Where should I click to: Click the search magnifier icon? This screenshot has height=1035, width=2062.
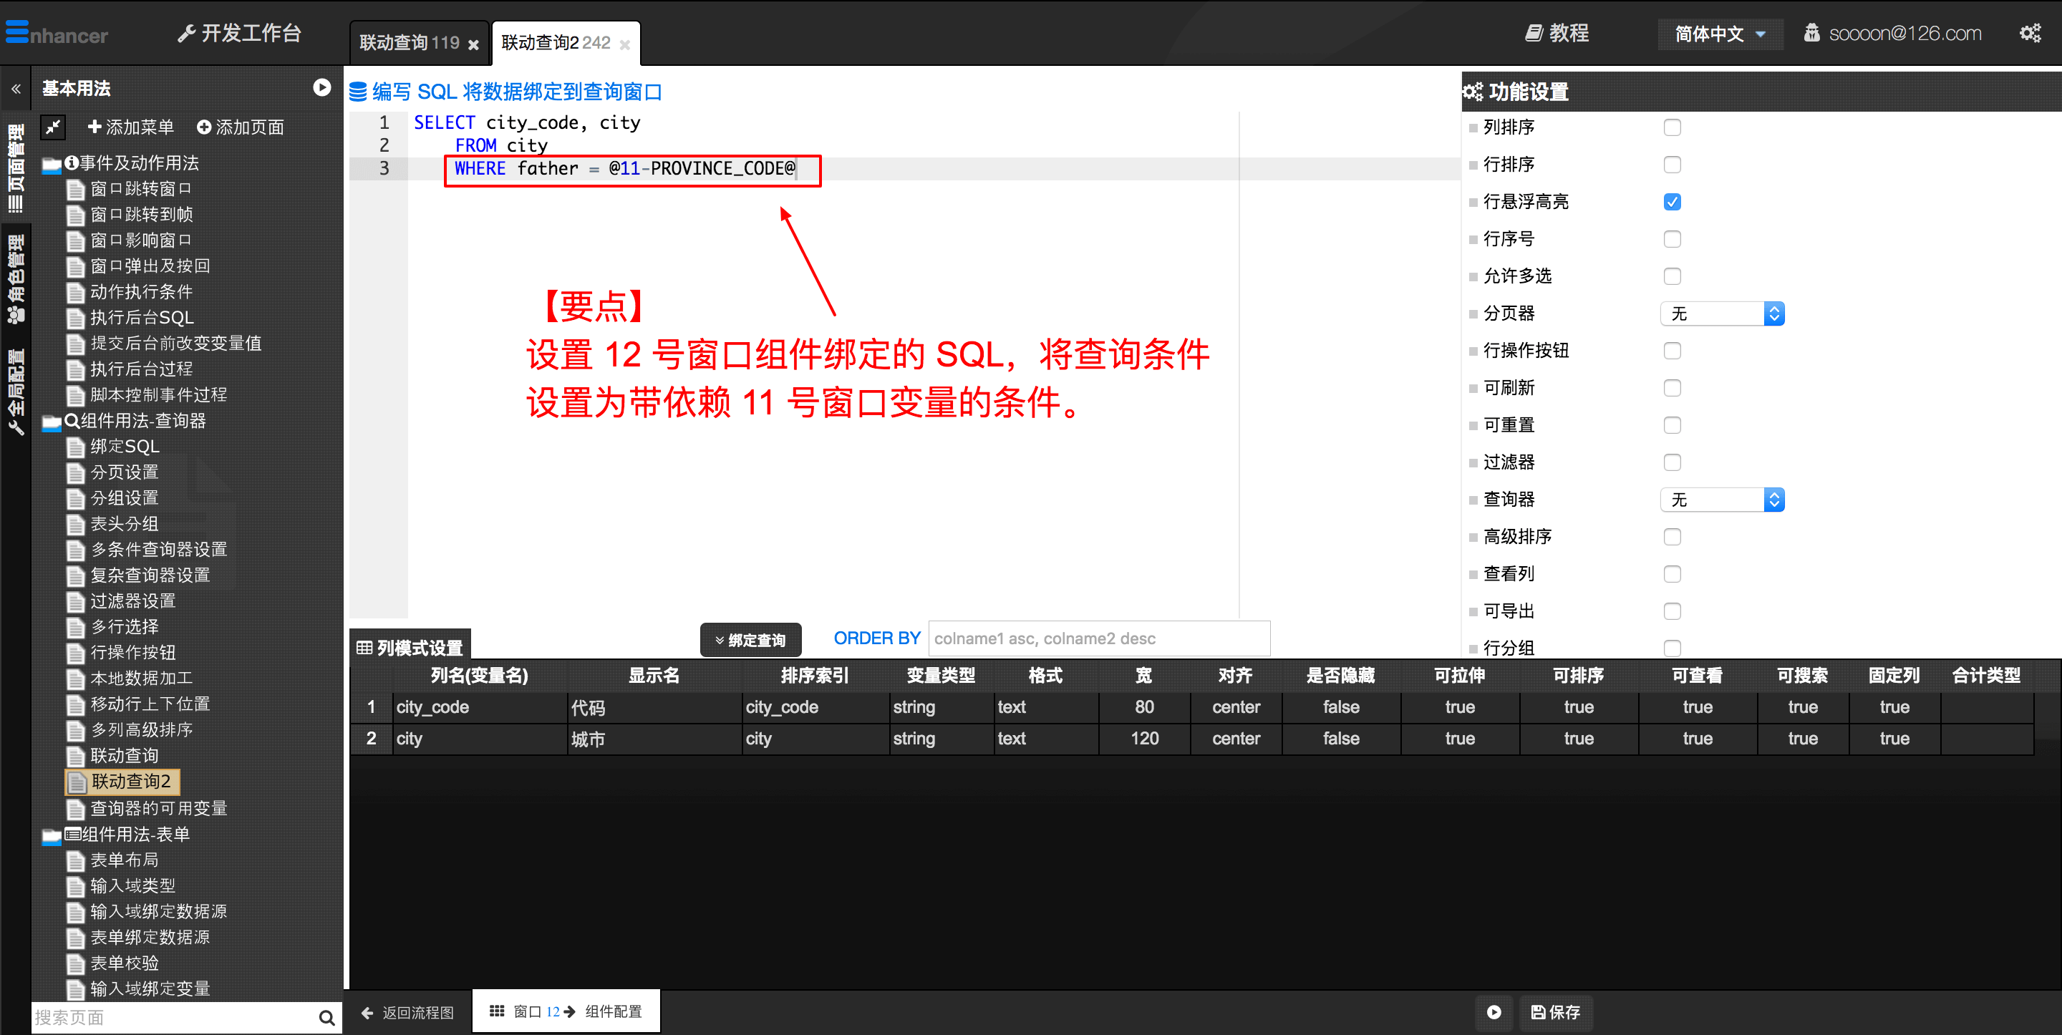(326, 1017)
